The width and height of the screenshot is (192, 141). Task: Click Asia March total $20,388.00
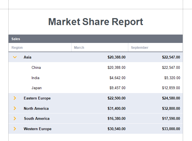[x=116, y=57]
